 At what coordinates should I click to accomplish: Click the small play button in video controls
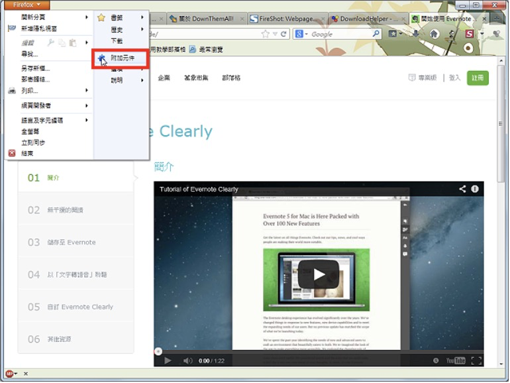pyautogui.click(x=168, y=360)
